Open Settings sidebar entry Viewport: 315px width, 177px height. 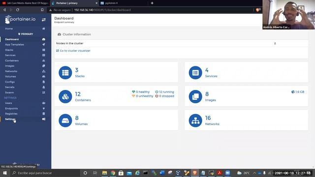tap(10, 119)
